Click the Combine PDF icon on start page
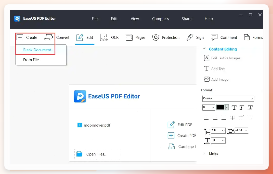273x174 pixels. (171, 146)
